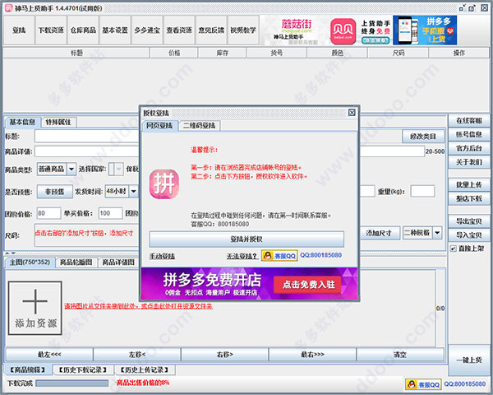Switch to 网页登陆 tab
Image resolution: width=493 pixels, height=395 pixels.
coord(159,125)
